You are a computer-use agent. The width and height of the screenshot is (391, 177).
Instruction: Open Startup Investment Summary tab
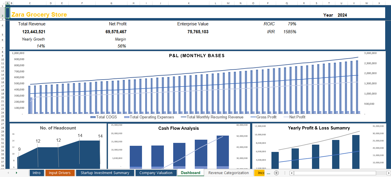coord(105,173)
